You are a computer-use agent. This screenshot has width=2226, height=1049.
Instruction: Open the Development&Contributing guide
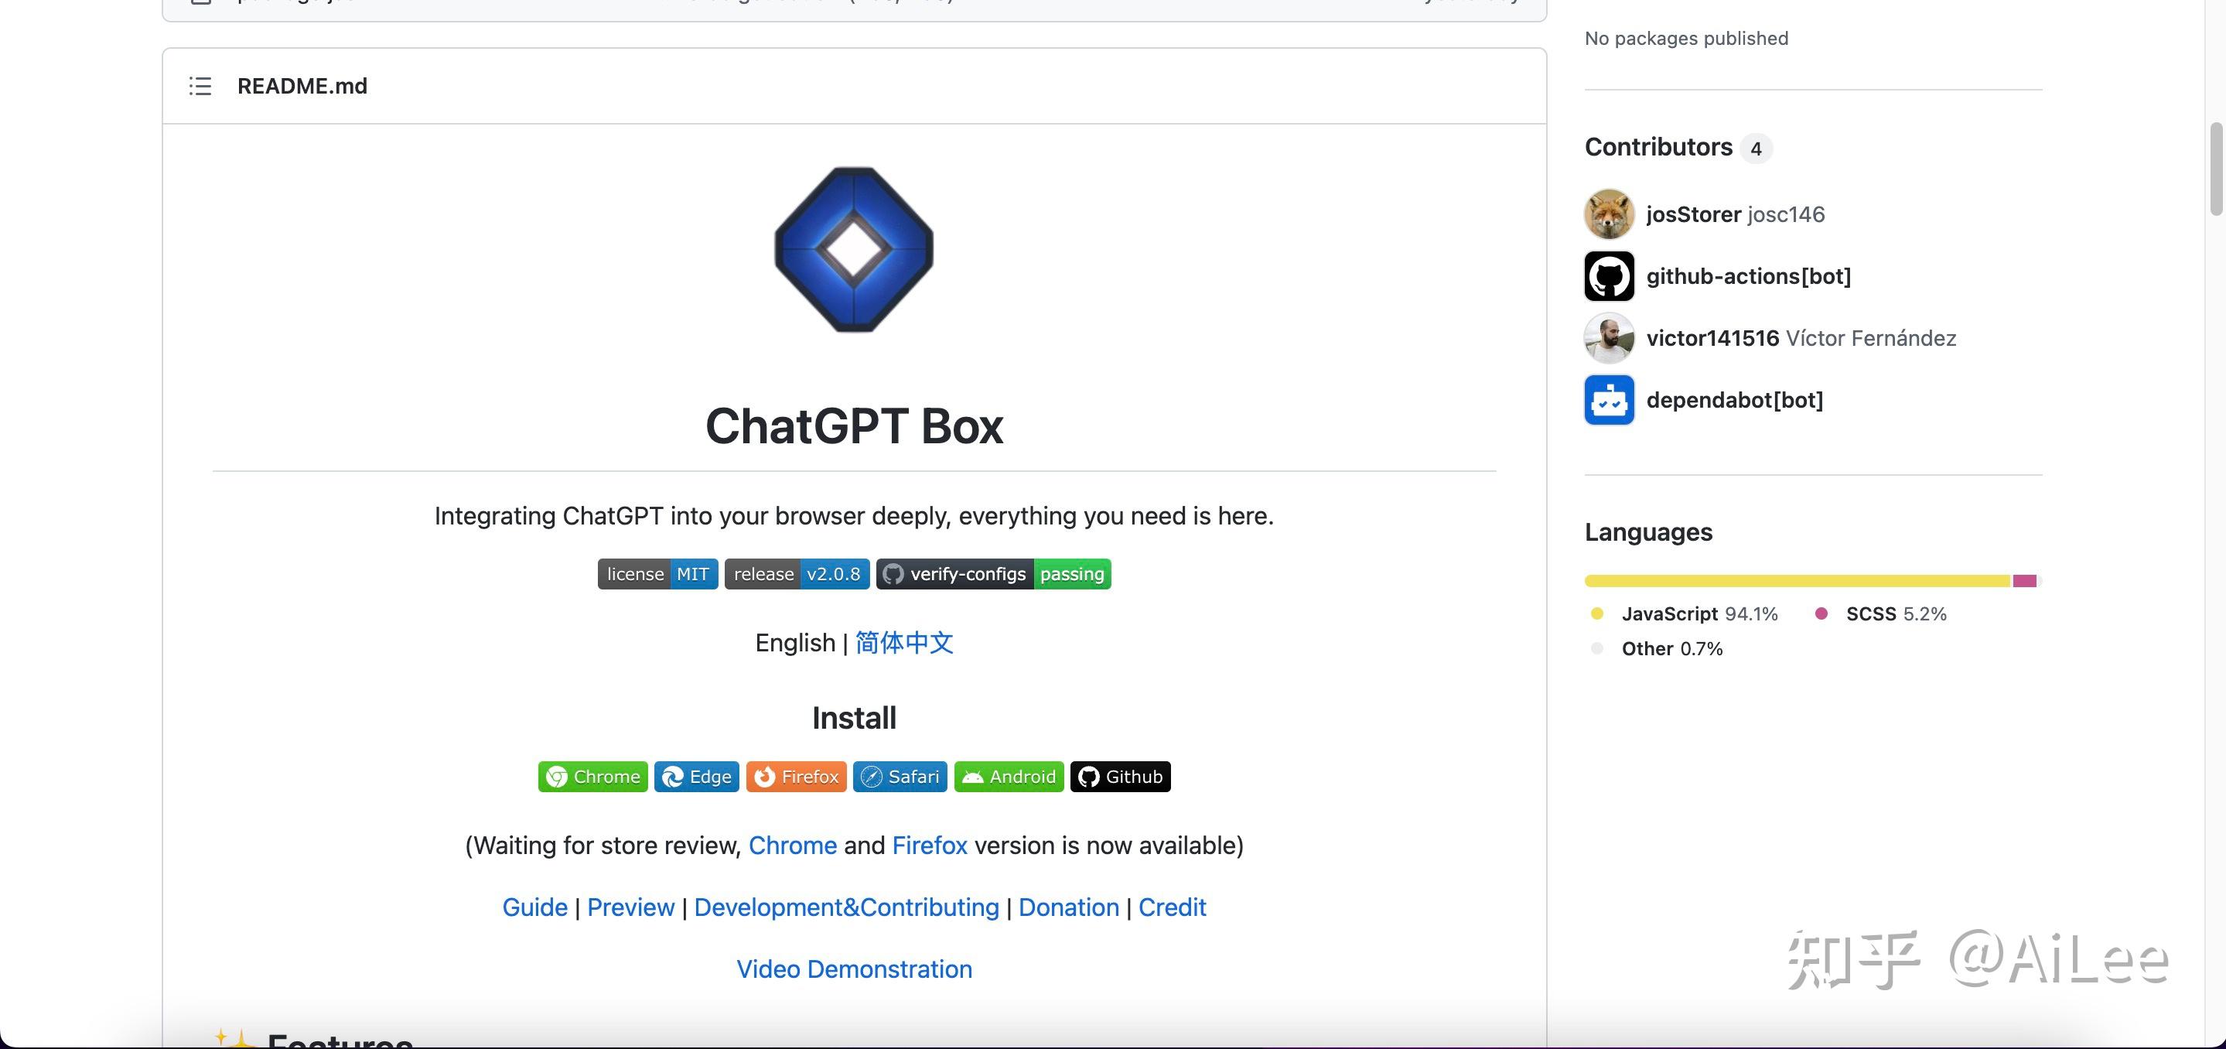(x=846, y=907)
